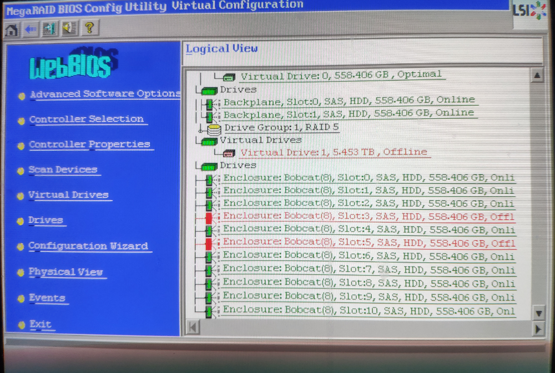Image resolution: width=555 pixels, height=373 pixels.
Task: Silence the alarm speaker icon
Action: tap(69, 29)
